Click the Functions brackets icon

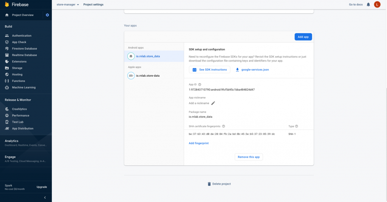(x=7, y=81)
